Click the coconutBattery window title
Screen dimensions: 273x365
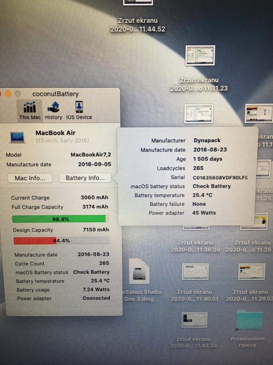[55, 94]
